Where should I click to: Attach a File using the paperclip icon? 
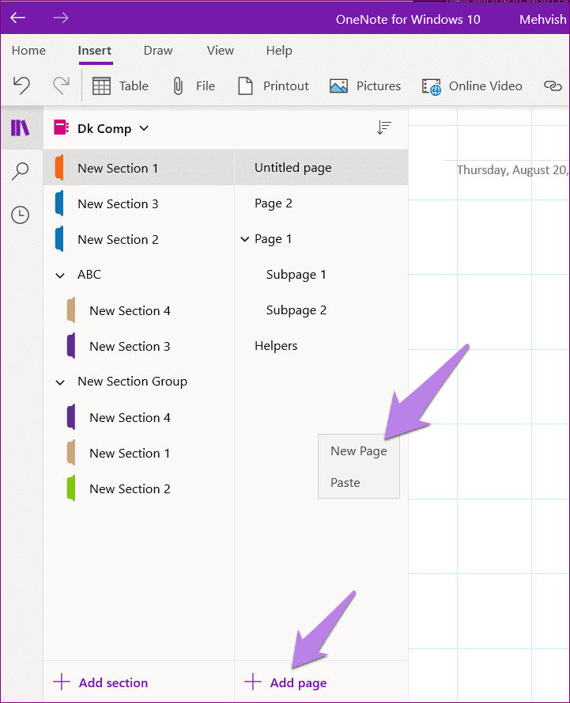194,85
